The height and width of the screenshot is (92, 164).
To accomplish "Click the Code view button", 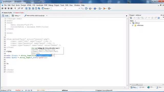I will point(5,16).
